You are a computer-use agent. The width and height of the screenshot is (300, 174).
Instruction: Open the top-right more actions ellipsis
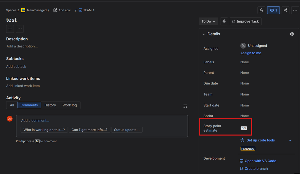(295, 10)
